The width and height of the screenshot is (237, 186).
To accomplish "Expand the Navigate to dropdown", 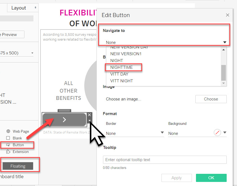I will click(x=224, y=42).
